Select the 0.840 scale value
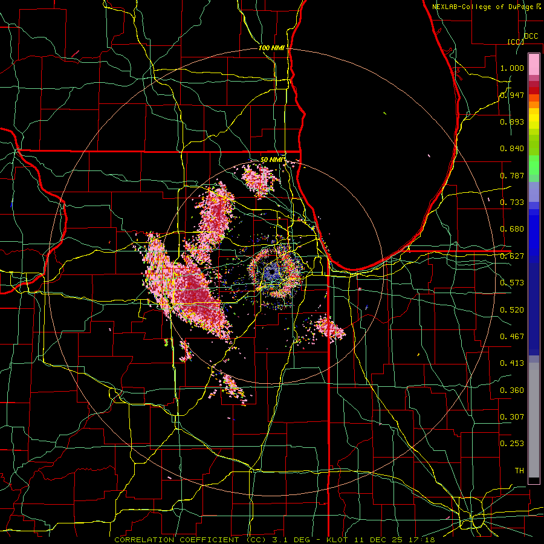 click(x=512, y=149)
